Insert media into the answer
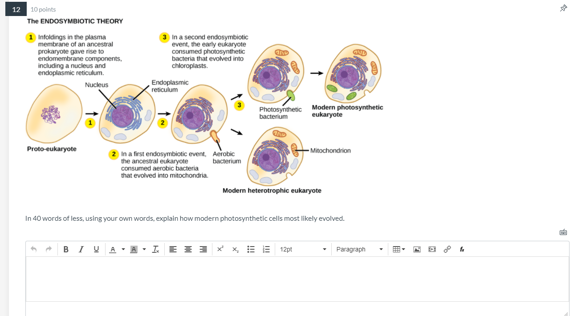This screenshot has width=574, height=316. 432,249
